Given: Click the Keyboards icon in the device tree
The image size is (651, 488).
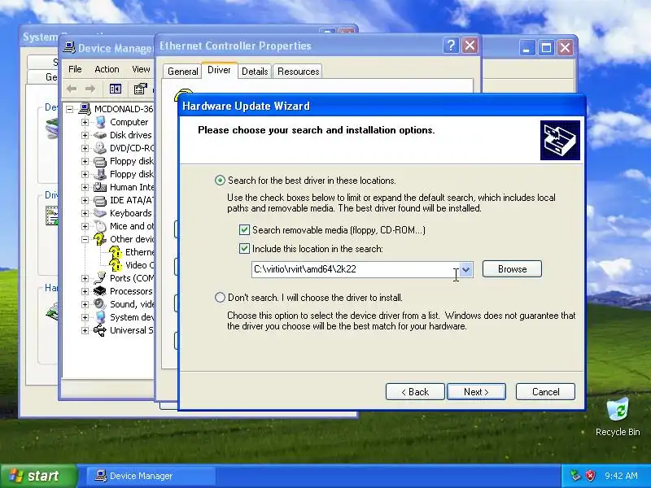Looking at the screenshot, I should 100,213.
